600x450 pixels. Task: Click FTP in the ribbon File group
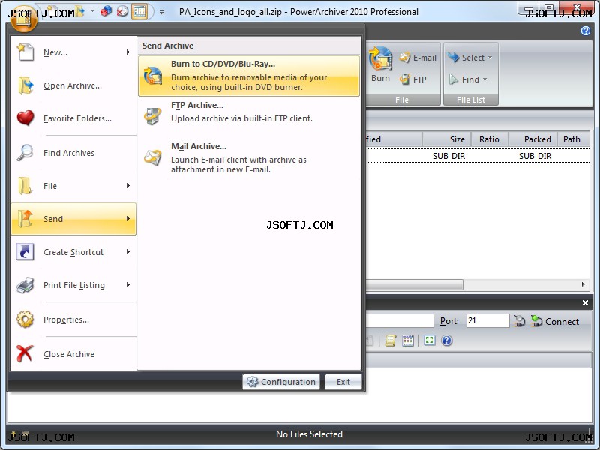413,79
